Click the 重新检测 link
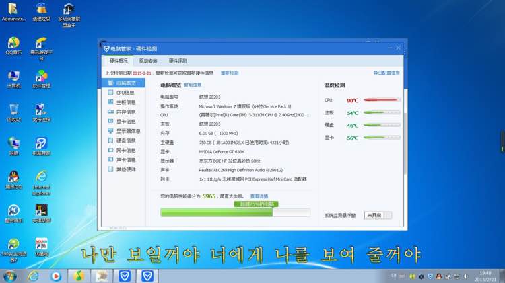This screenshot has height=283, width=505. [x=230, y=73]
